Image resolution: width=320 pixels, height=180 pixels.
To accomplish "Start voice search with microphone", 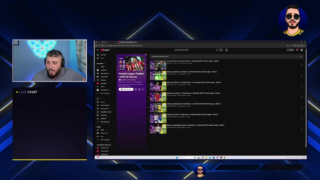I will tap(226, 50).
